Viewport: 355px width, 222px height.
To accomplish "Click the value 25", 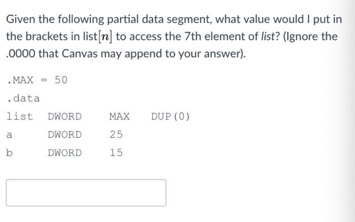I will coord(116,135).
